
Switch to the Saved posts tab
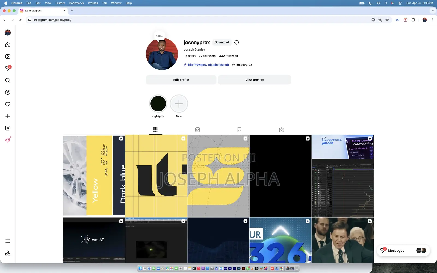240,130
